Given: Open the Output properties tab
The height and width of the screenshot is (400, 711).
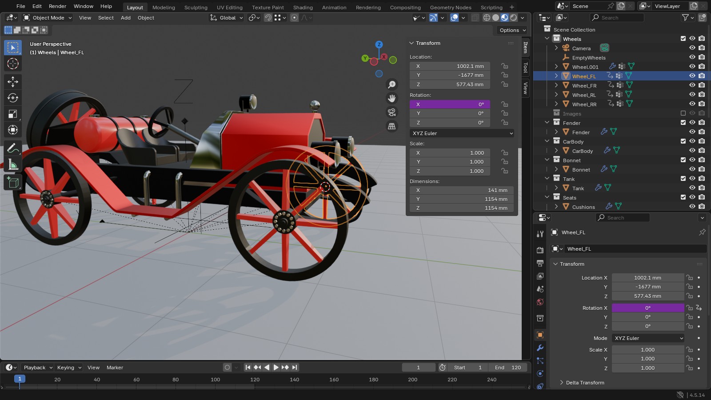Looking at the screenshot, I should click(540, 263).
